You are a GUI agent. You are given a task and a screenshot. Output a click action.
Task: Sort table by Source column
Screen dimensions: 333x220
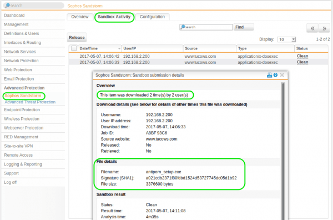pyautogui.click(x=210, y=48)
